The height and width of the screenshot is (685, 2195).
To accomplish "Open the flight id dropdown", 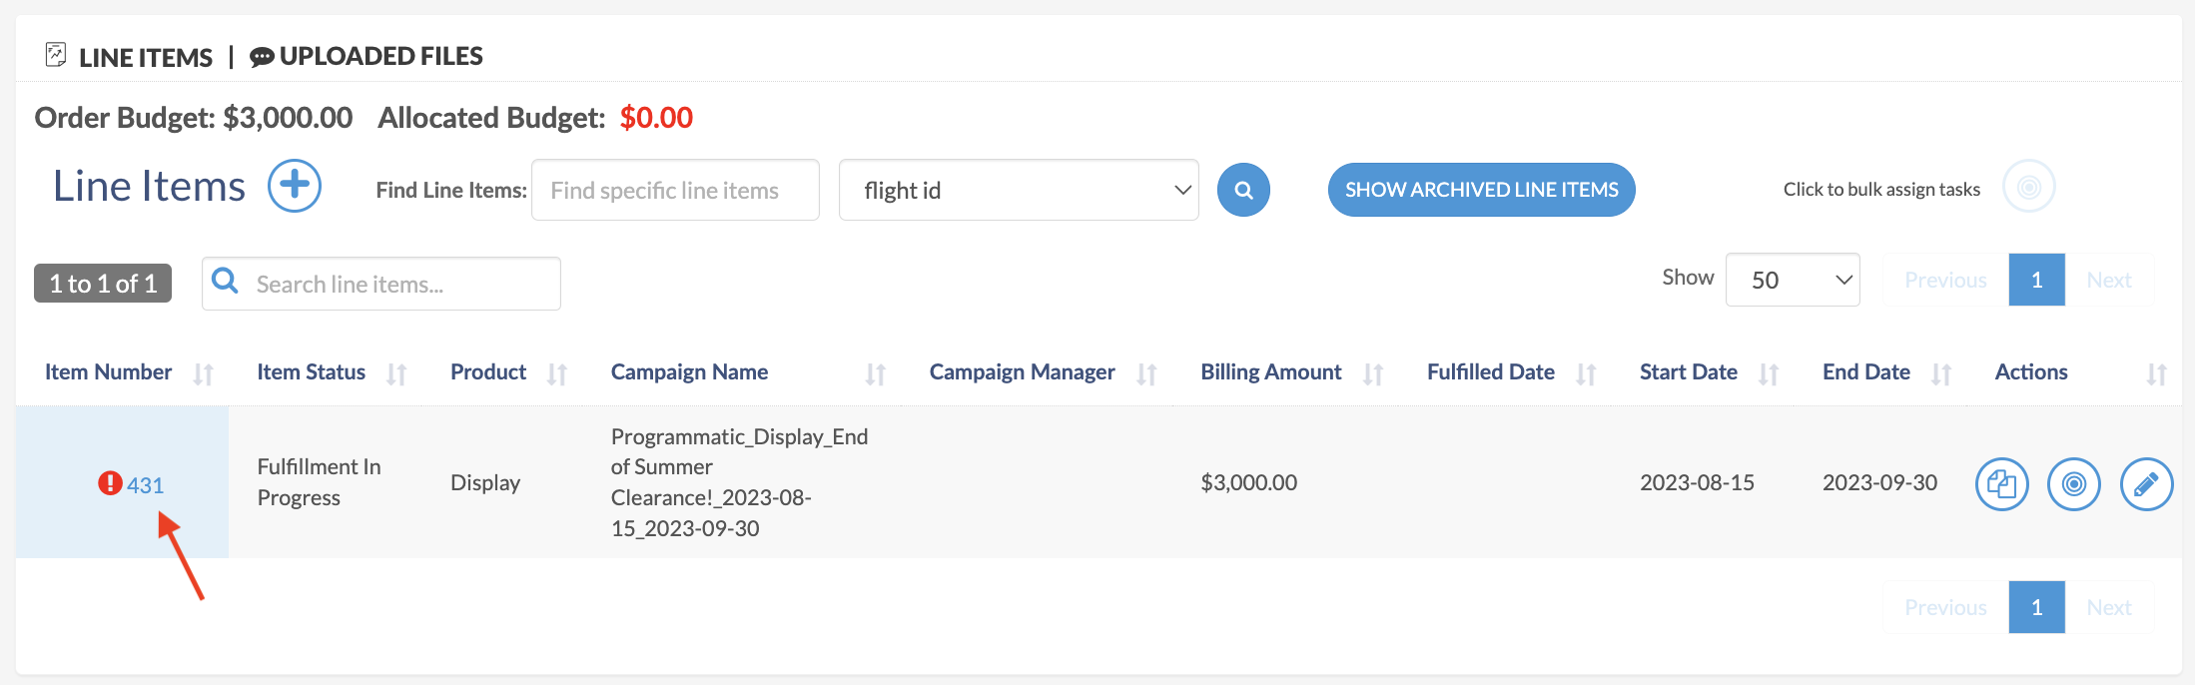I will click(1019, 190).
